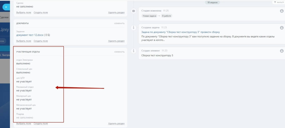Image resolution: width=285 pixels, height=128 pixels.
Task: Click "Выбрать поле" in Документы section
Action: pyautogui.click(x=24, y=41)
